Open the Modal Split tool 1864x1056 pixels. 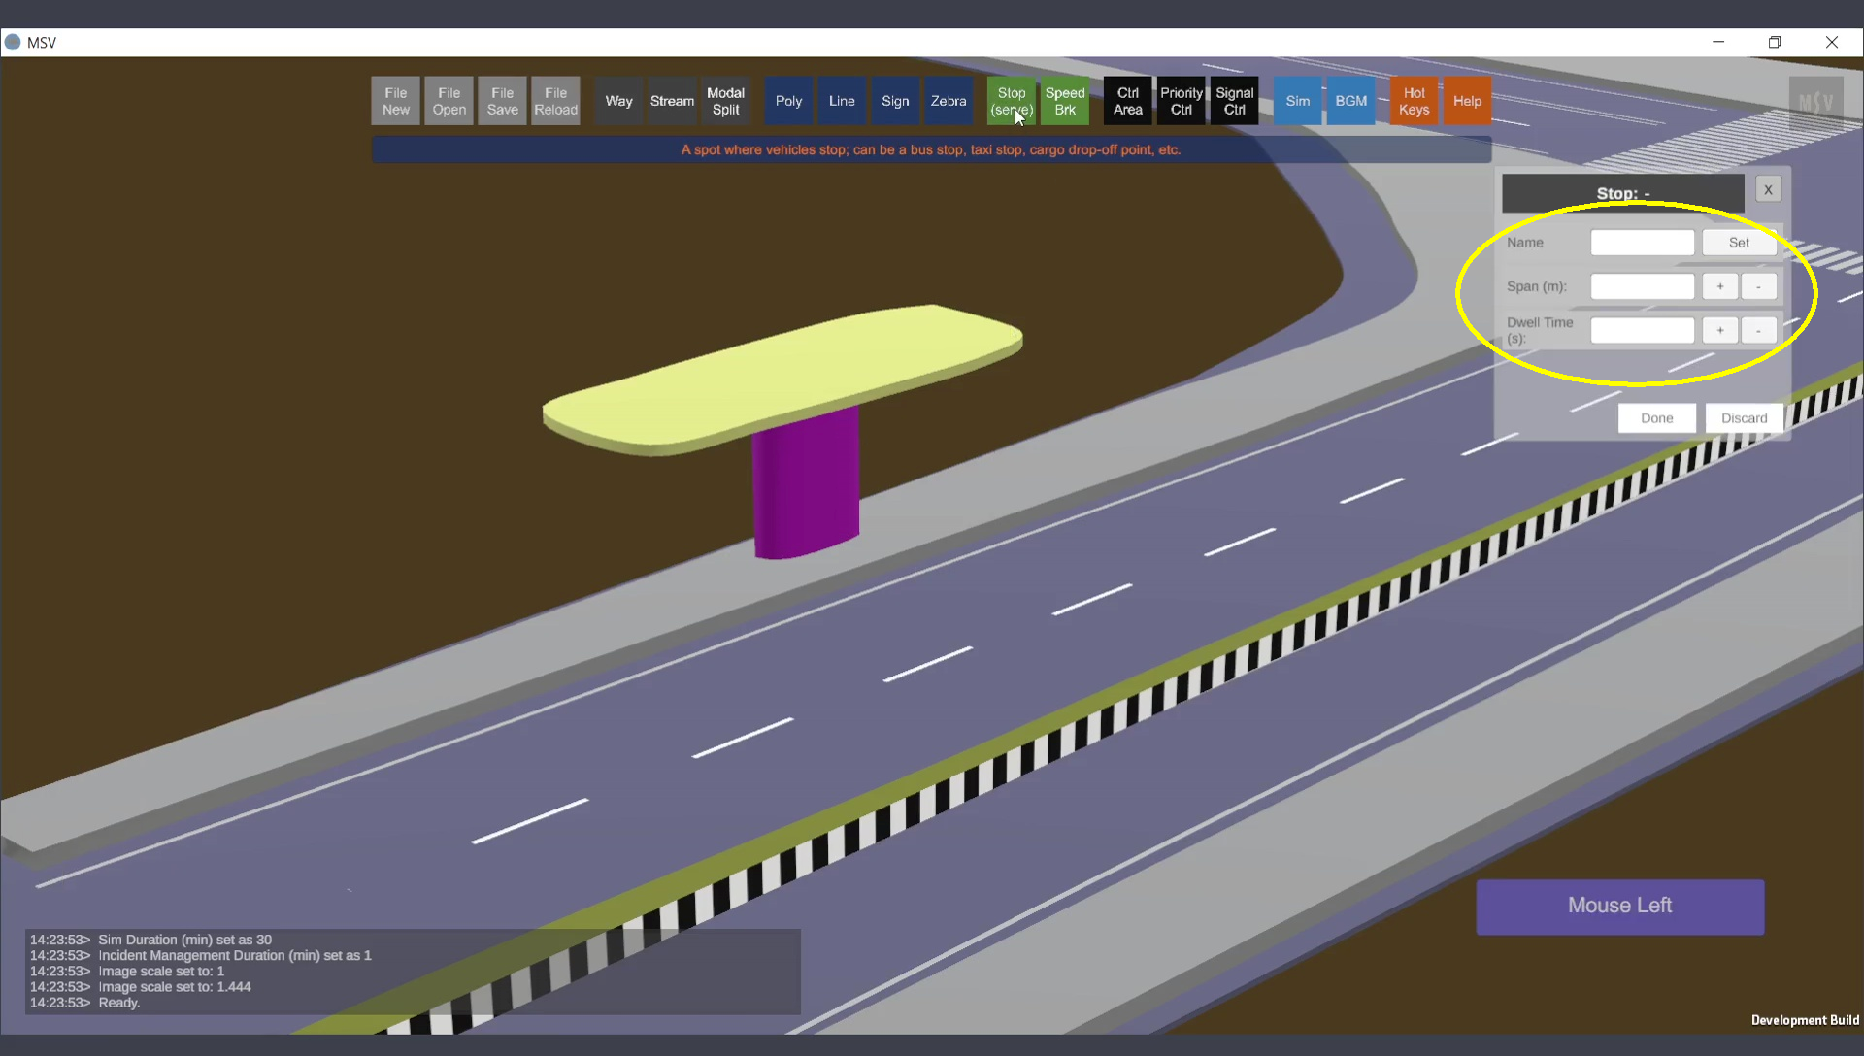coord(725,101)
